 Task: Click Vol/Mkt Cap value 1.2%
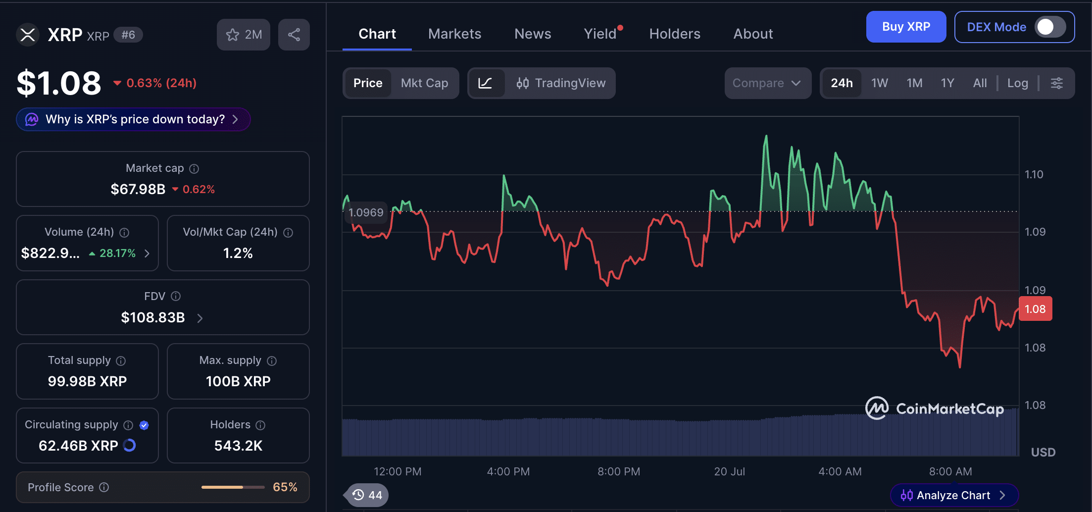point(238,254)
